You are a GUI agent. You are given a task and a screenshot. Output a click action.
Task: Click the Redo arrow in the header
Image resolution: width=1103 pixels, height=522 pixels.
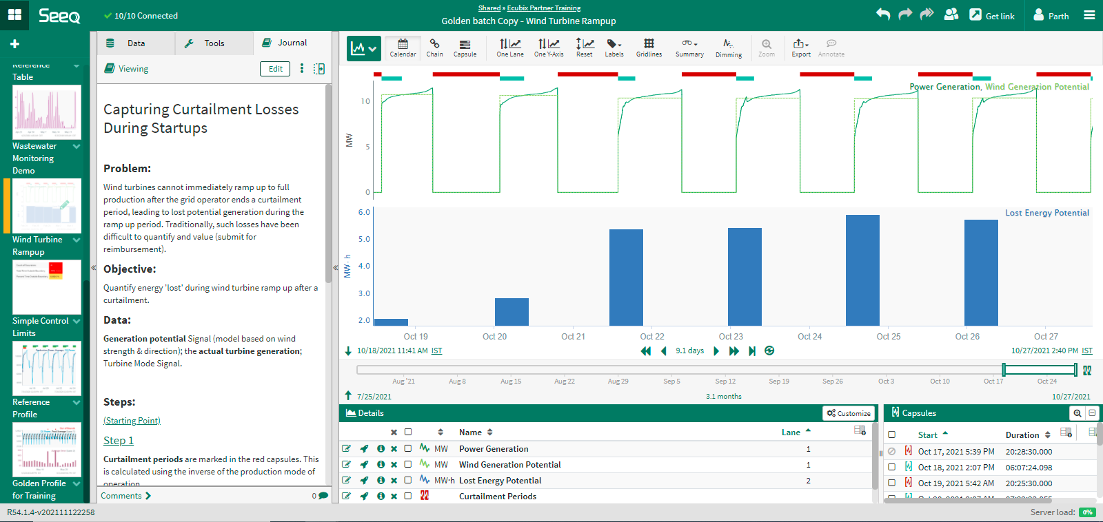coord(905,14)
